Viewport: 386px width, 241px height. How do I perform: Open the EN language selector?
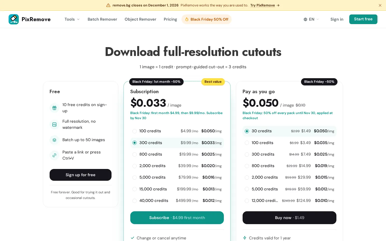point(311,19)
